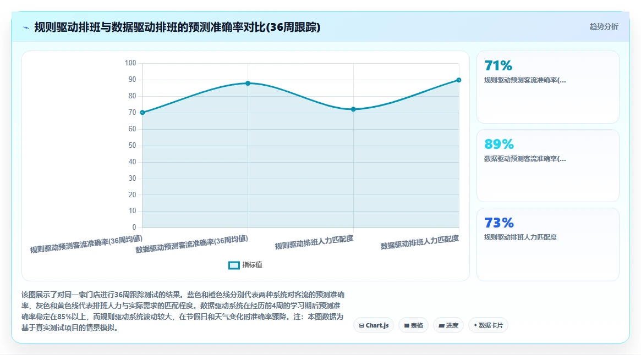Select the 进度 tag
Viewport: 641px width, 355px height.
coord(448,325)
